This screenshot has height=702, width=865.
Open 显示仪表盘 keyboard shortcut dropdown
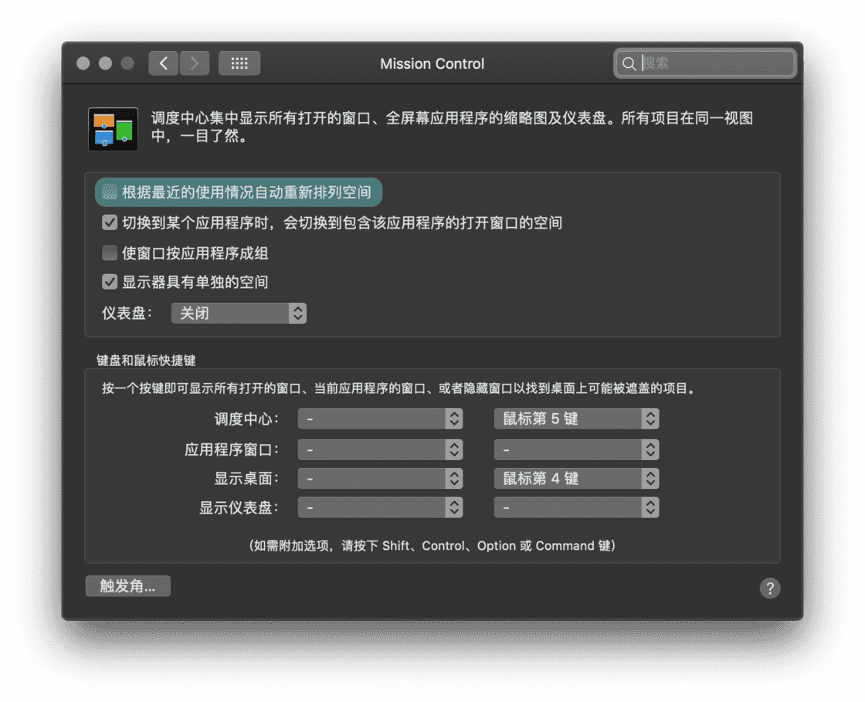coord(380,507)
